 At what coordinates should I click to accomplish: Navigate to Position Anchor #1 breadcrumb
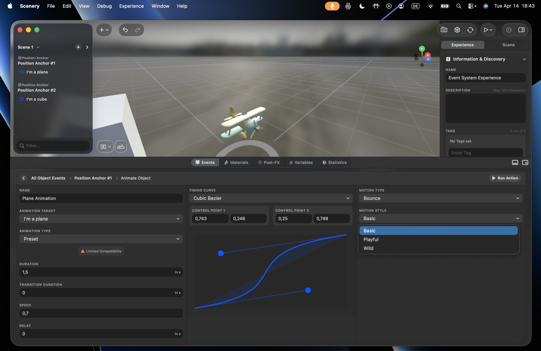click(93, 178)
